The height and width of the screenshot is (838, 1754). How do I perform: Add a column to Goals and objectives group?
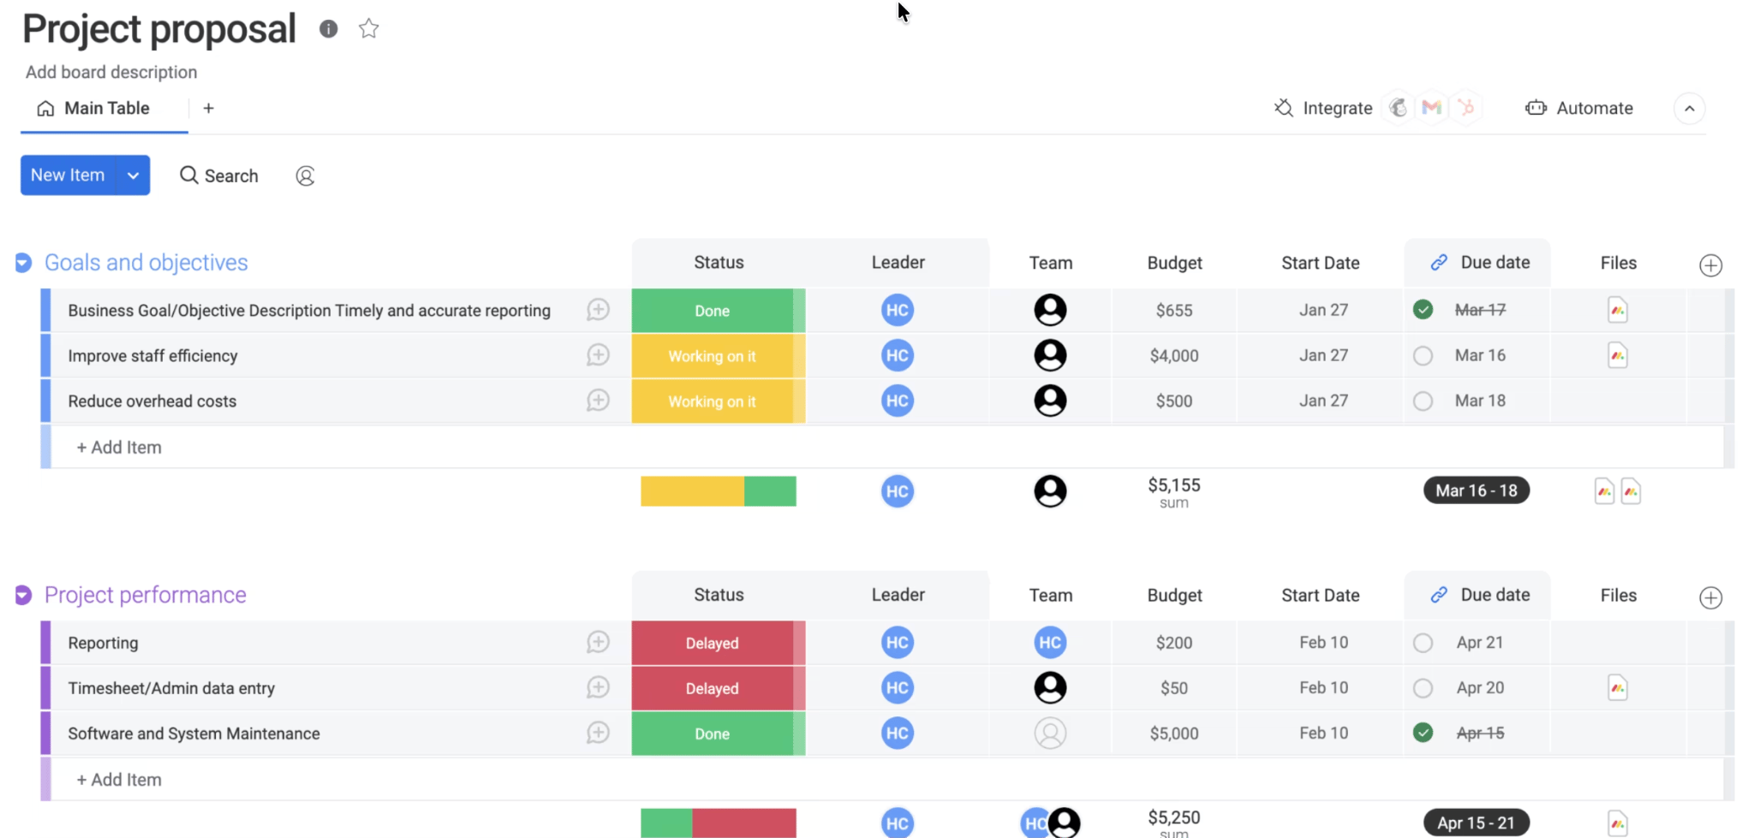[x=1710, y=265]
